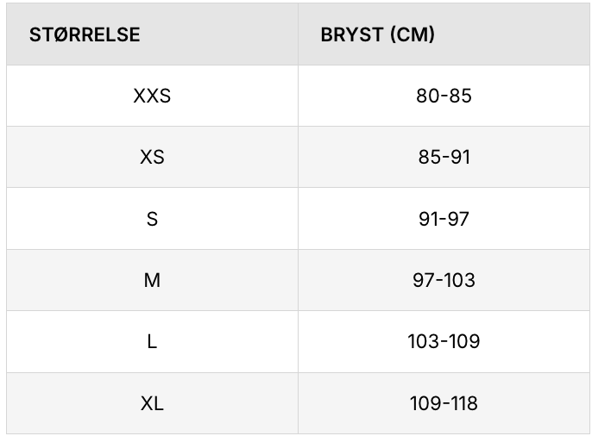Select the XS size cell
Image resolution: width=592 pixels, height=436 pixels.
pos(152,158)
